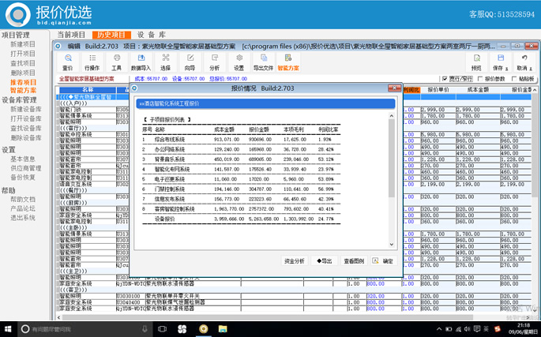Enable the 粘贴板 checkbox
This screenshot has height=337, width=541.
tap(514, 79)
